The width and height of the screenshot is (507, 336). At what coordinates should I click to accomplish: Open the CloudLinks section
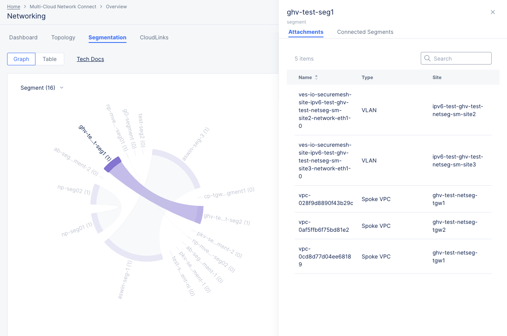click(x=154, y=37)
